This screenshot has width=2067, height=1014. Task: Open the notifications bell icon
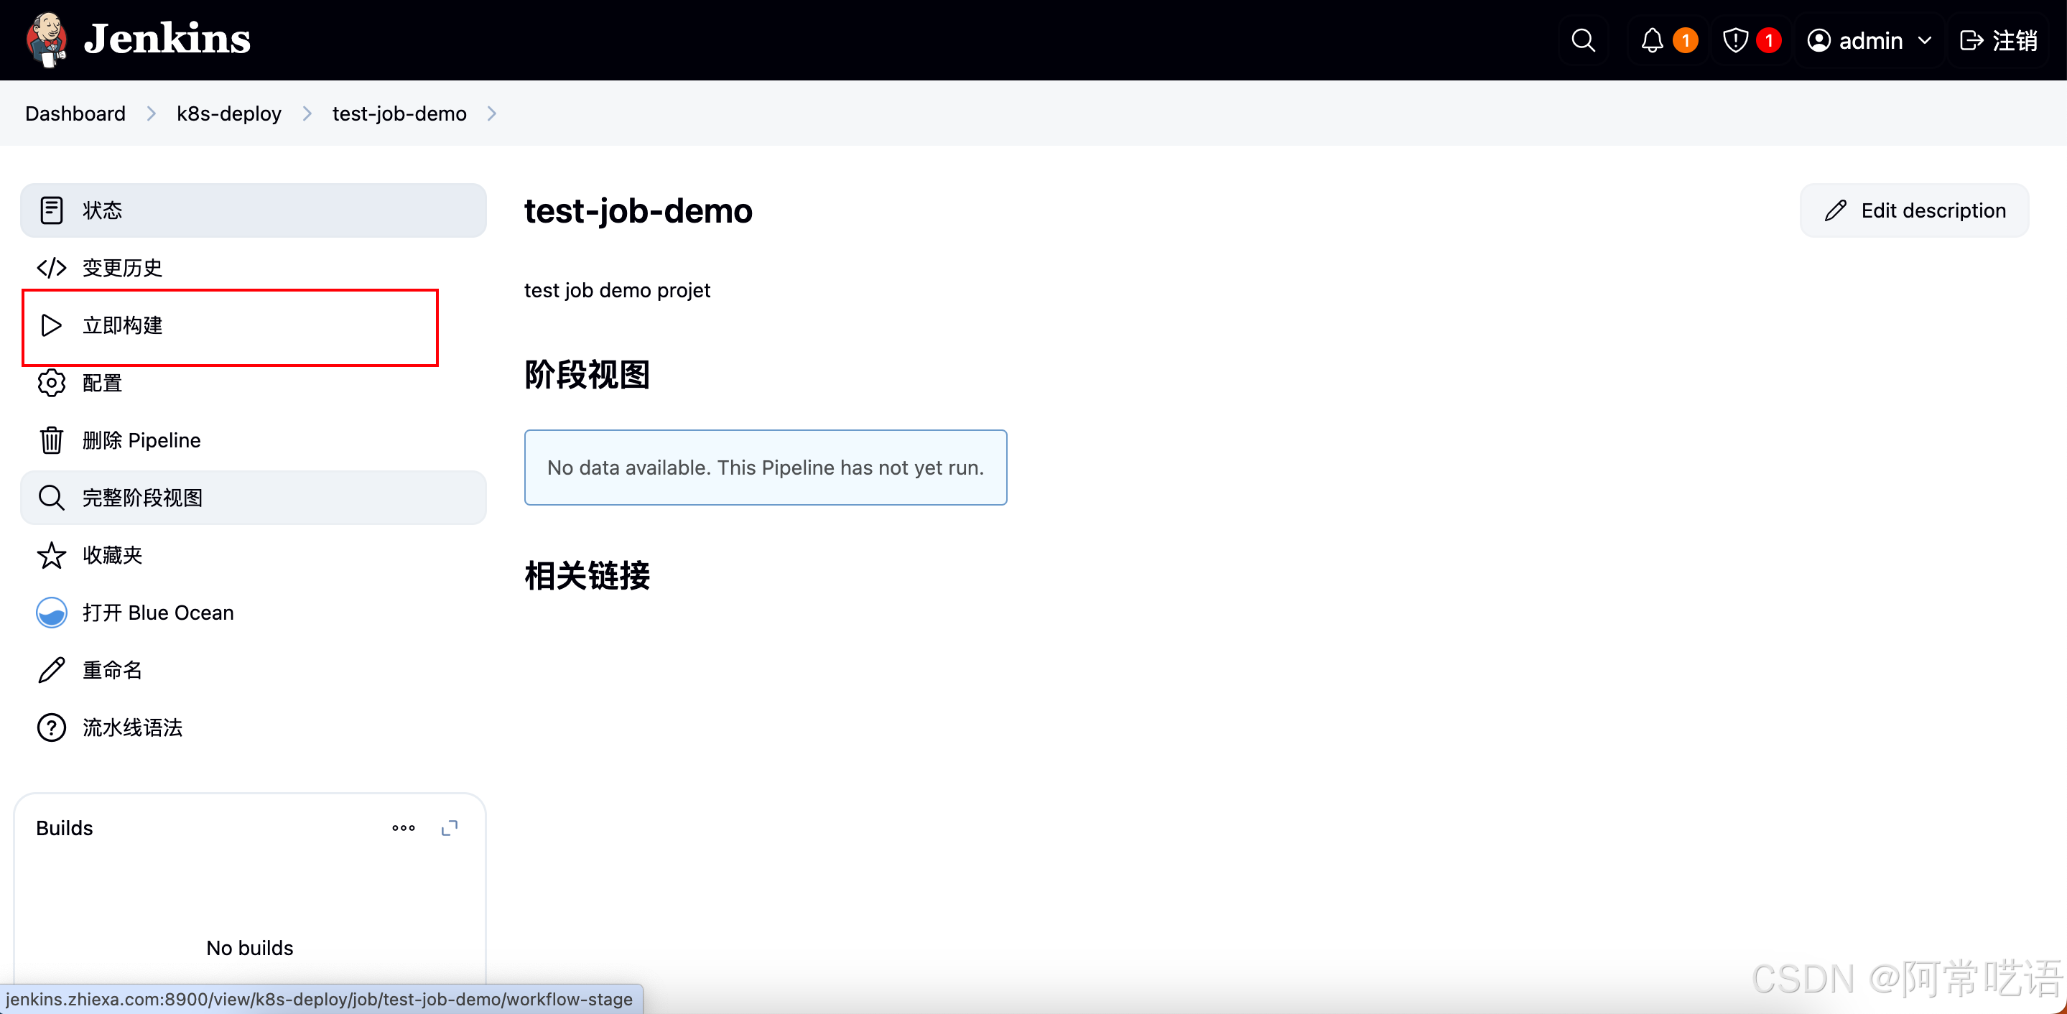point(1651,40)
